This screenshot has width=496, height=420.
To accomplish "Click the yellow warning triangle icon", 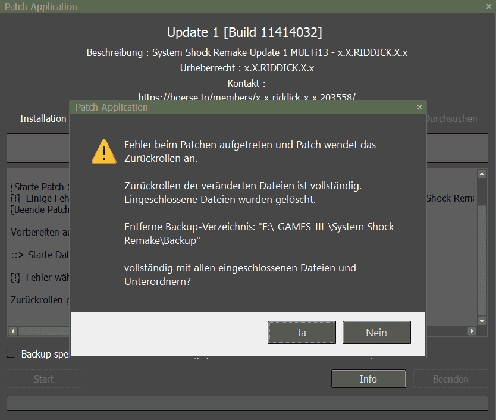I will click(104, 152).
